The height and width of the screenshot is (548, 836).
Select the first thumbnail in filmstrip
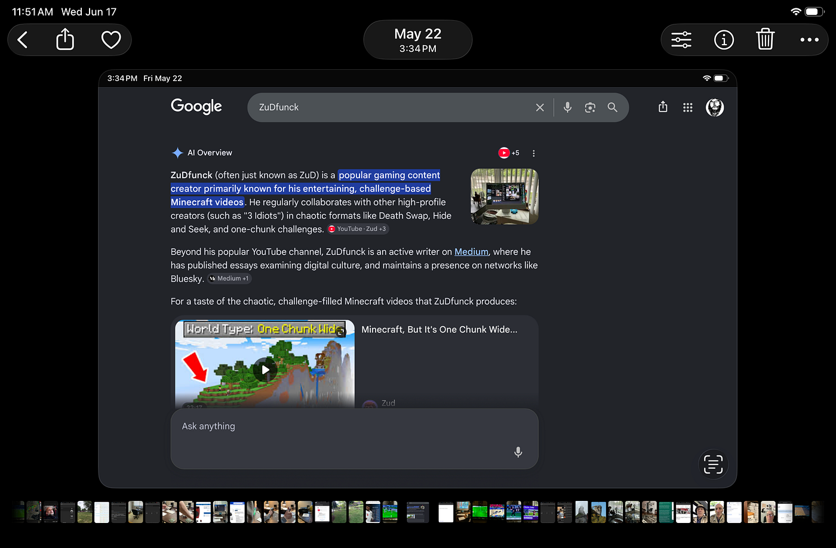18,512
